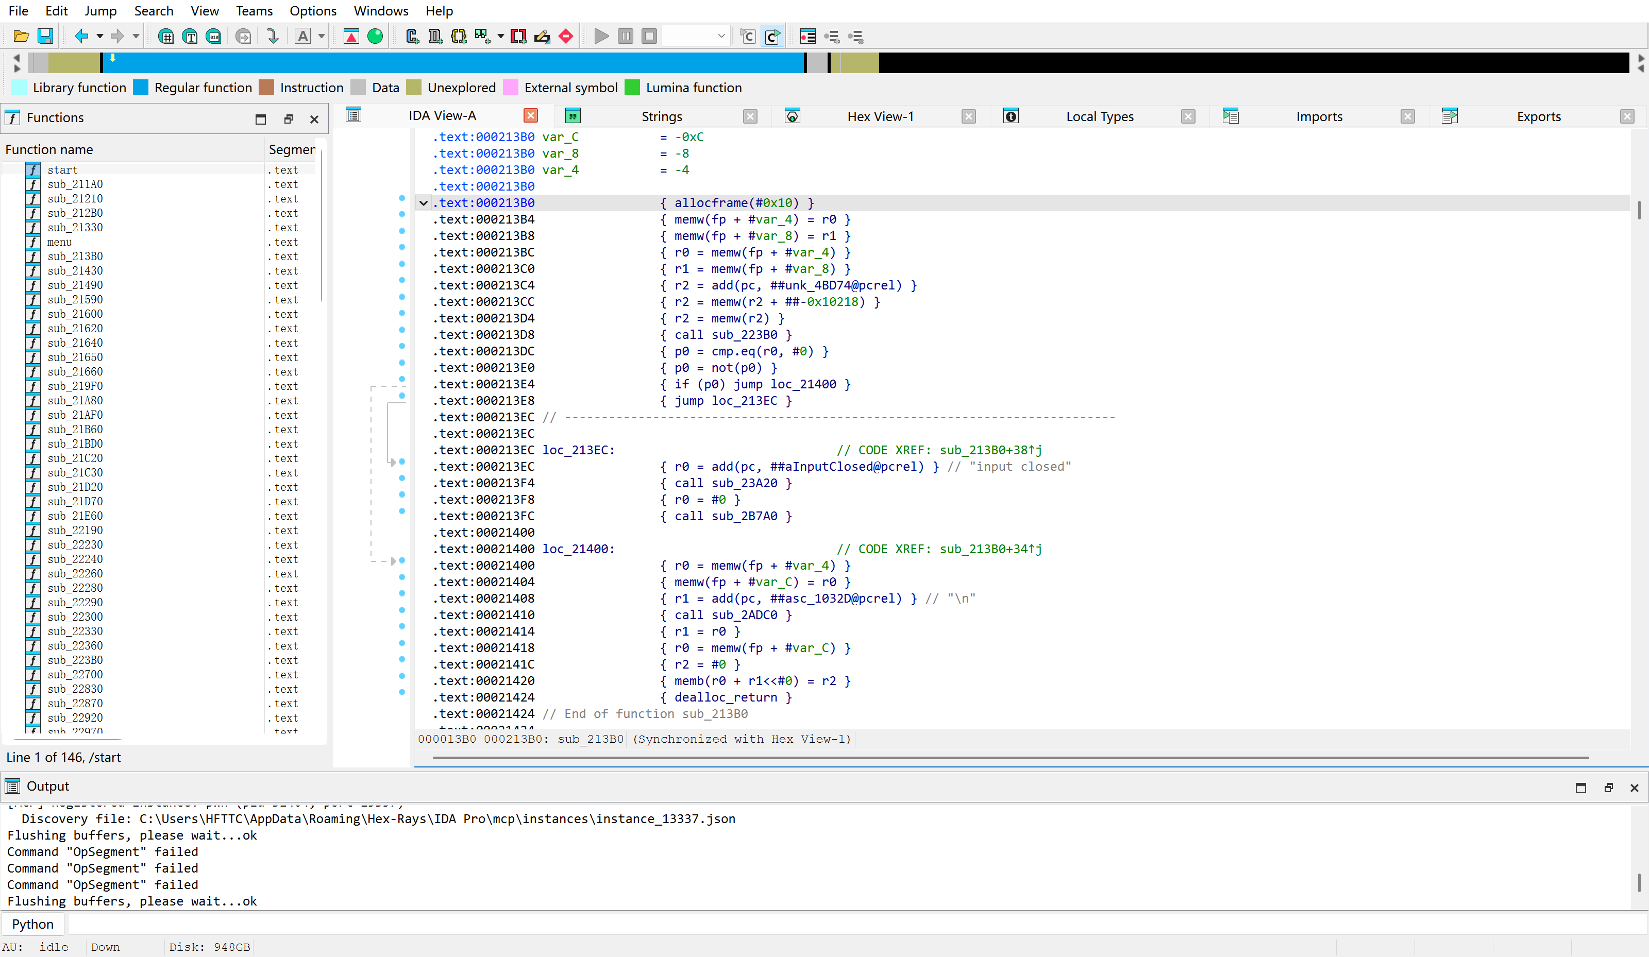Open the back-history dropdown arrow
This screenshot has height=957, width=1649.
click(x=100, y=37)
